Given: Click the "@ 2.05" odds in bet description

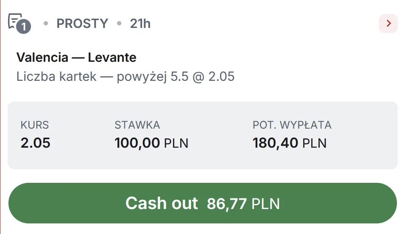Looking at the screenshot, I should [x=213, y=77].
